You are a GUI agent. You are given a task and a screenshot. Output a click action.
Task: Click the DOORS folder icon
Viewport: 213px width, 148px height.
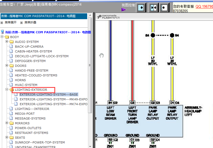pyautogui.click(x=11, y=66)
